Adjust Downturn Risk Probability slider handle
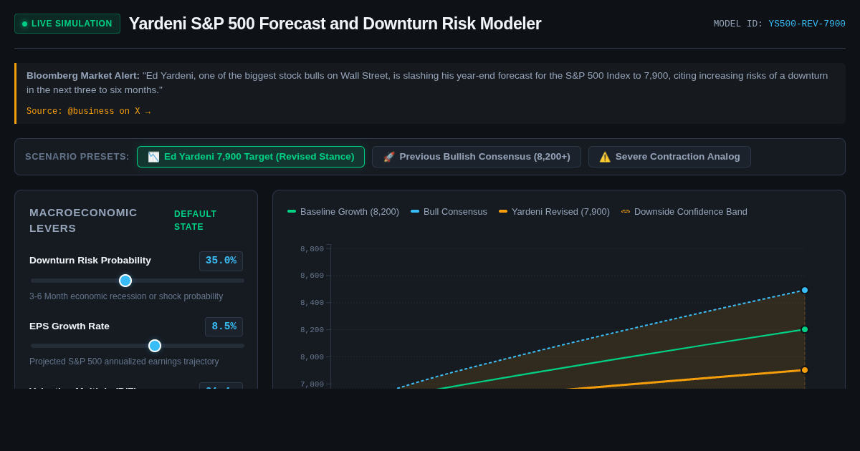 point(125,281)
